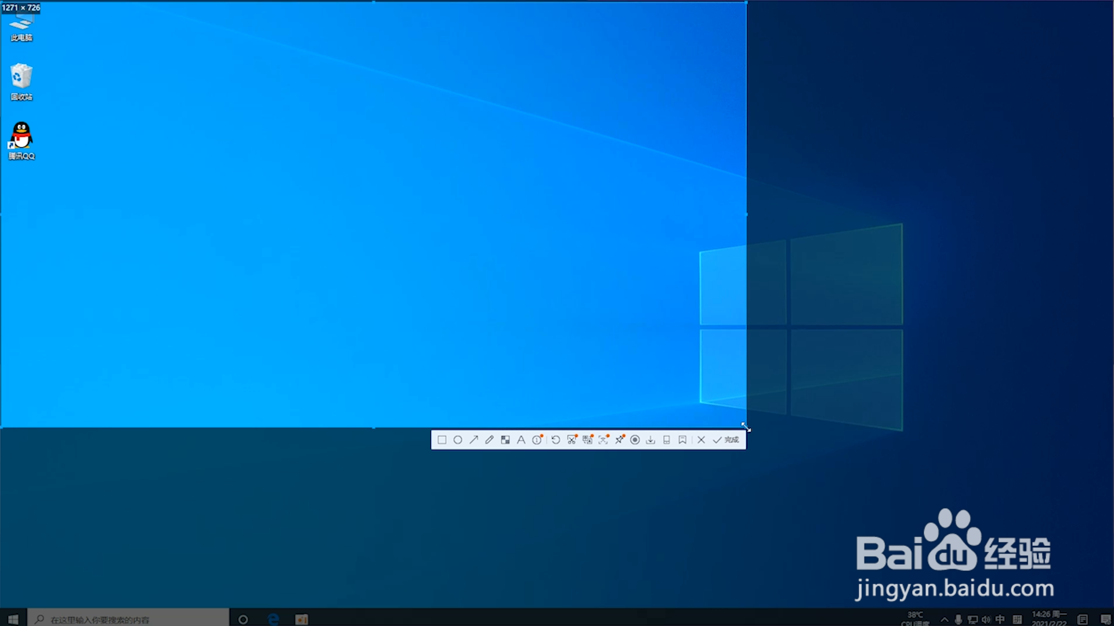Save screenshot with download icon
Viewport: 1114px width, 626px height.
650,440
